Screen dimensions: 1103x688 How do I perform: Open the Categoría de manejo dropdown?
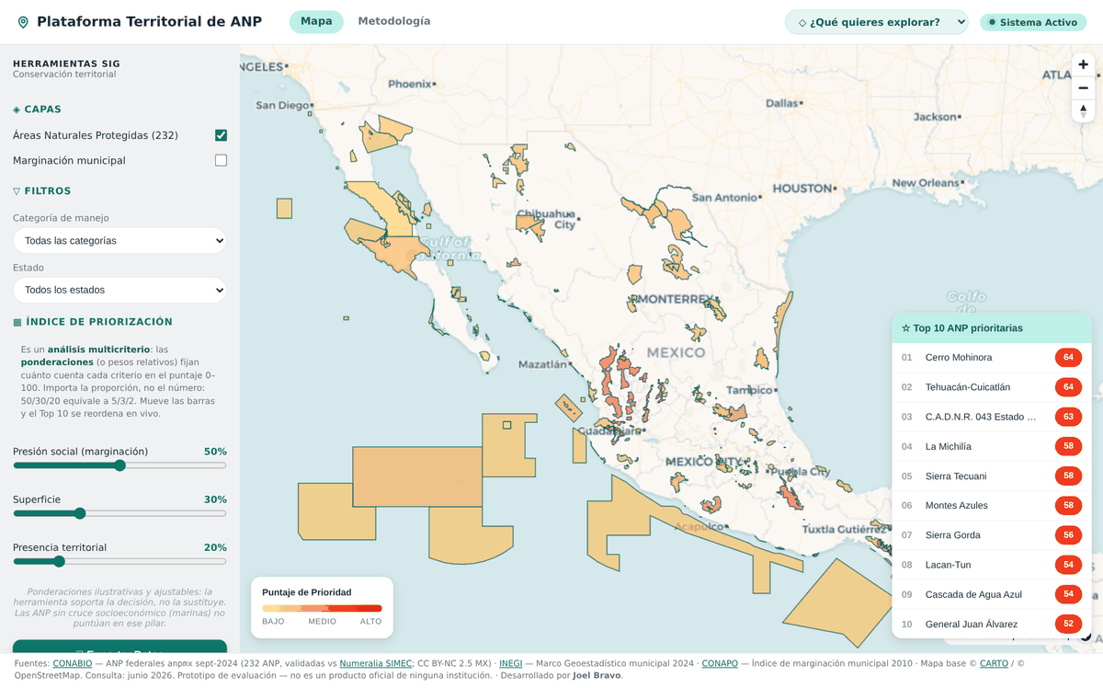pos(119,241)
